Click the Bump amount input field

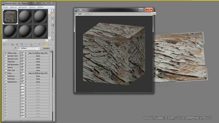[x=22, y=73]
